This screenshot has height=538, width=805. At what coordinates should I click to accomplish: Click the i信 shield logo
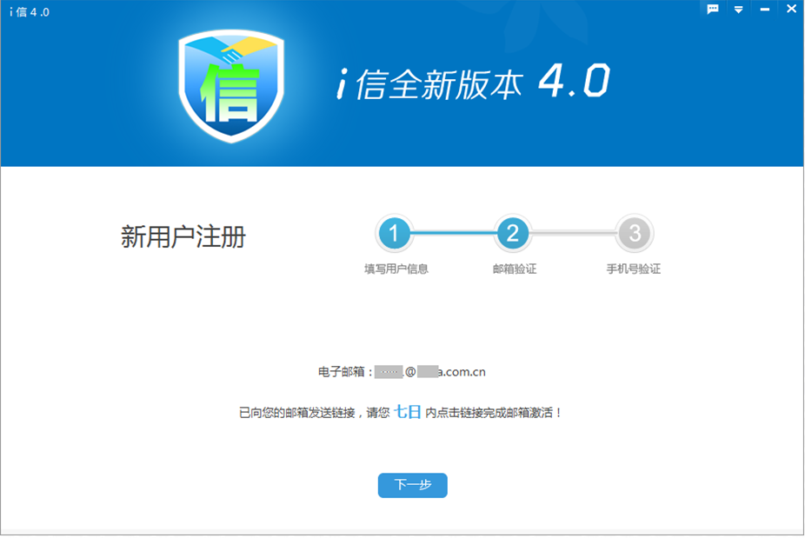coord(231,86)
